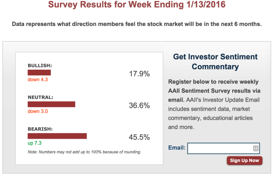Click the "down 3.0" change text

tap(37, 111)
